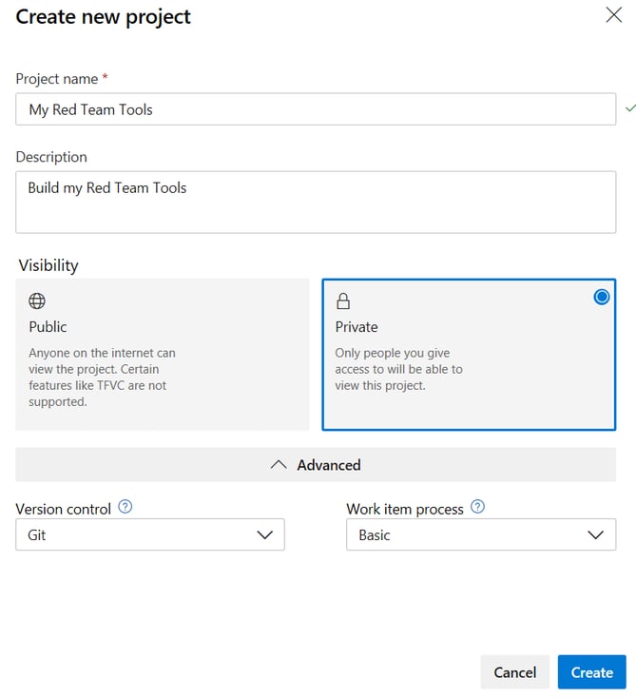Click the Public card description text
The image size is (636, 698).
[x=102, y=377]
